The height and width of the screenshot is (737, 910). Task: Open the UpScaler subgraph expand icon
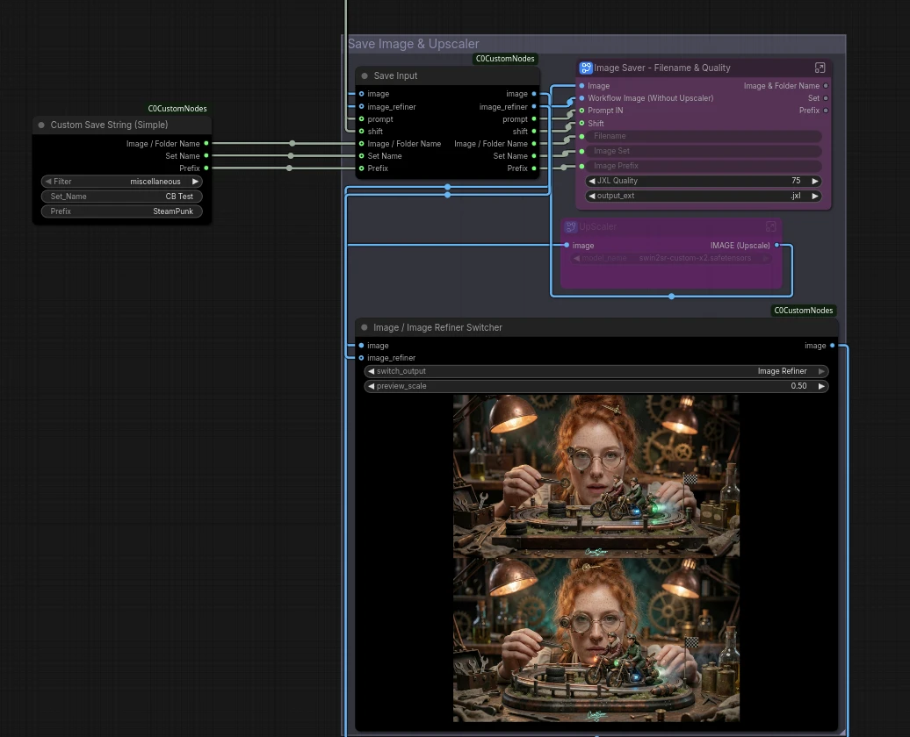click(x=770, y=226)
